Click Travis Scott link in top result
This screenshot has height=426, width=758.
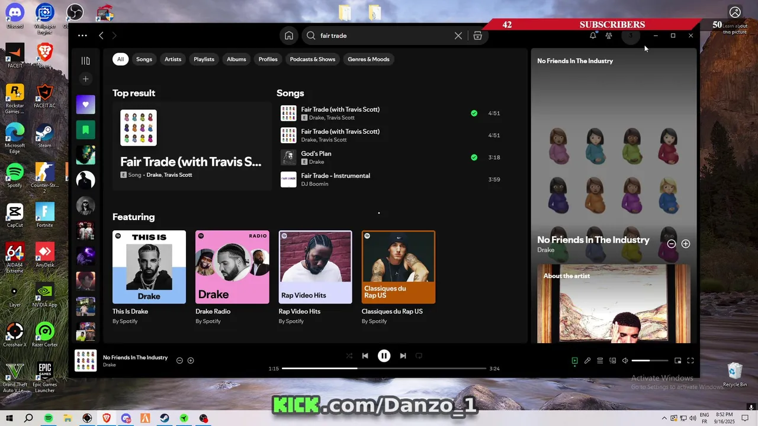(178, 175)
